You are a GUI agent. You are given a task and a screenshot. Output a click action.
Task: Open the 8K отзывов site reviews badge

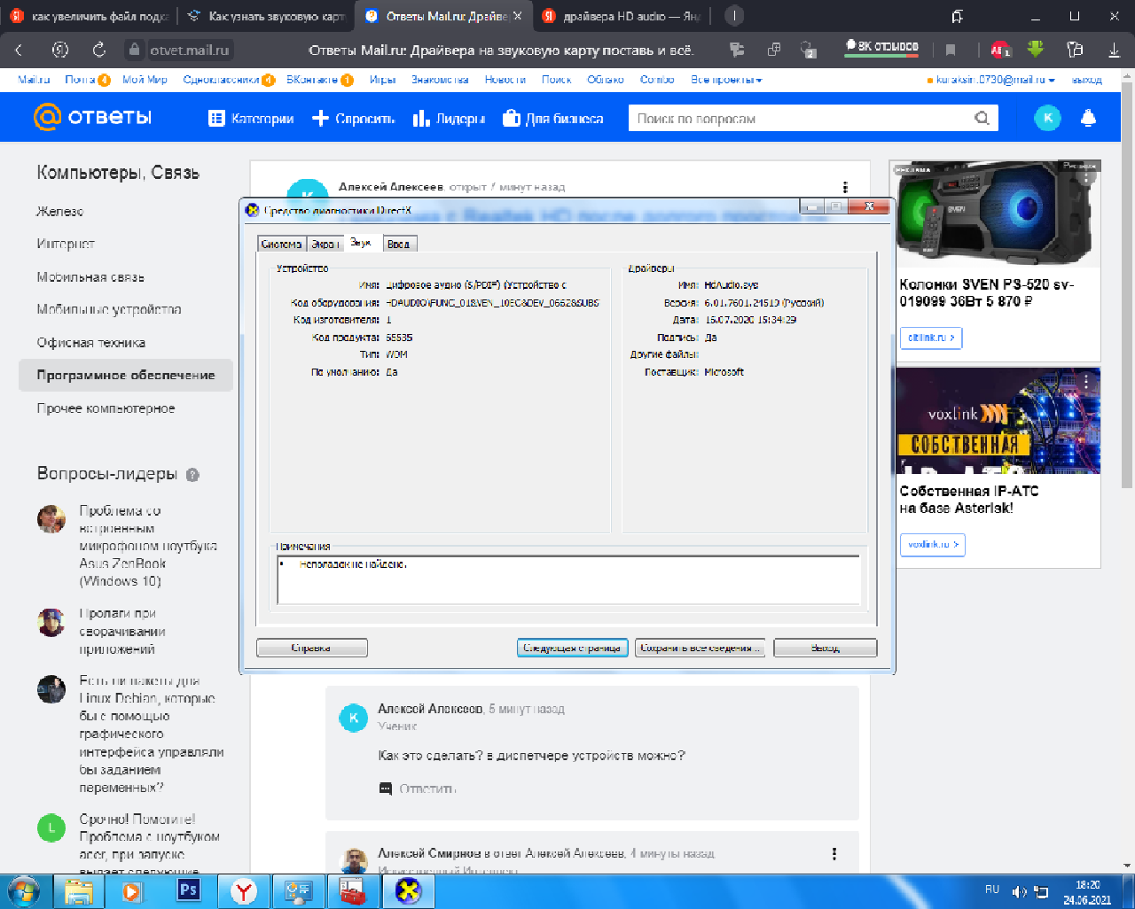tap(881, 48)
